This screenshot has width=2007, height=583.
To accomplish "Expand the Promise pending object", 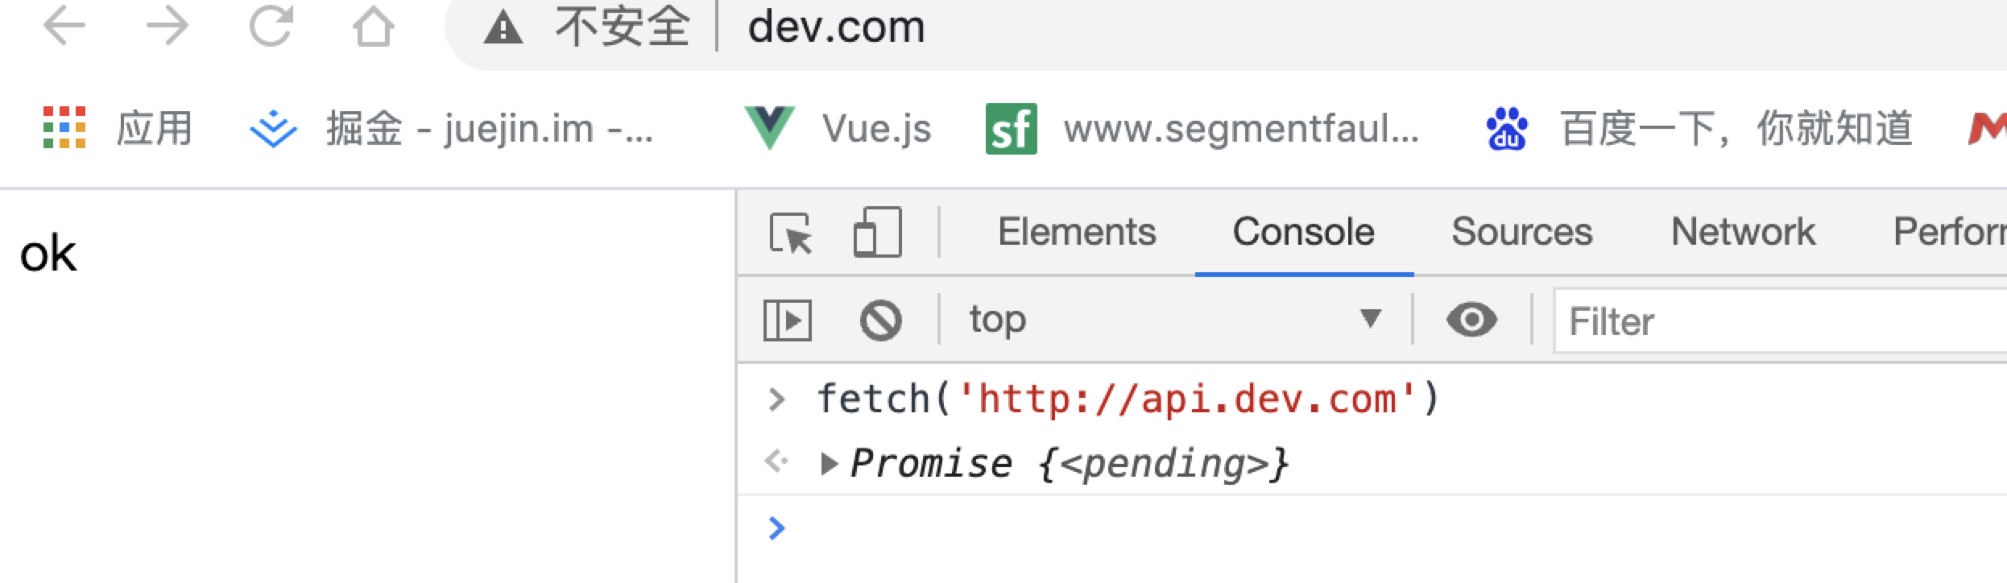I will click(828, 464).
